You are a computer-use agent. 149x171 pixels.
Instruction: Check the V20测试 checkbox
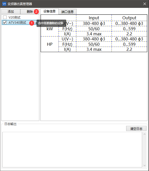[5, 17]
